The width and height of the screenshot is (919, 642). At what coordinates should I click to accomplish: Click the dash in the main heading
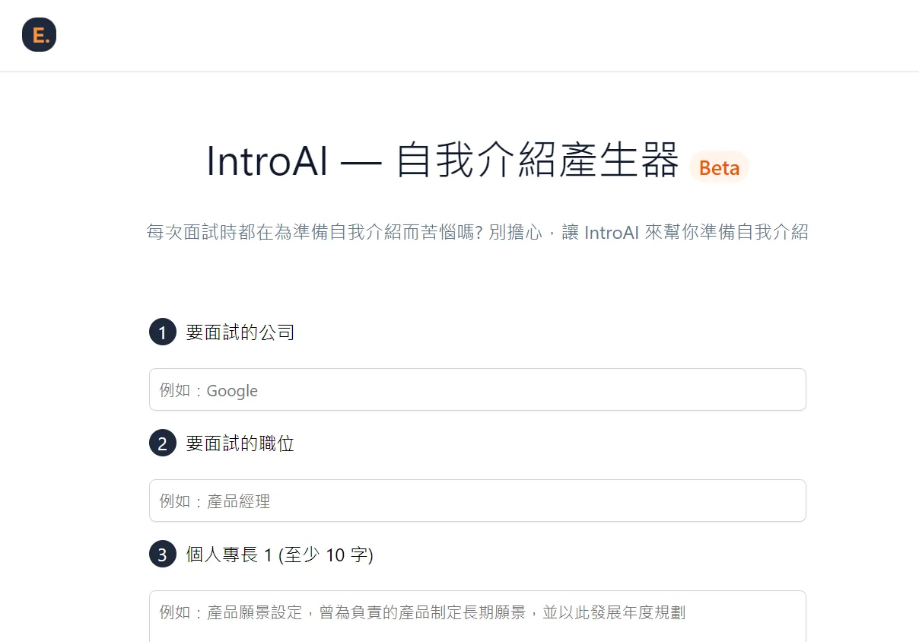pyautogui.click(x=362, y=161)
